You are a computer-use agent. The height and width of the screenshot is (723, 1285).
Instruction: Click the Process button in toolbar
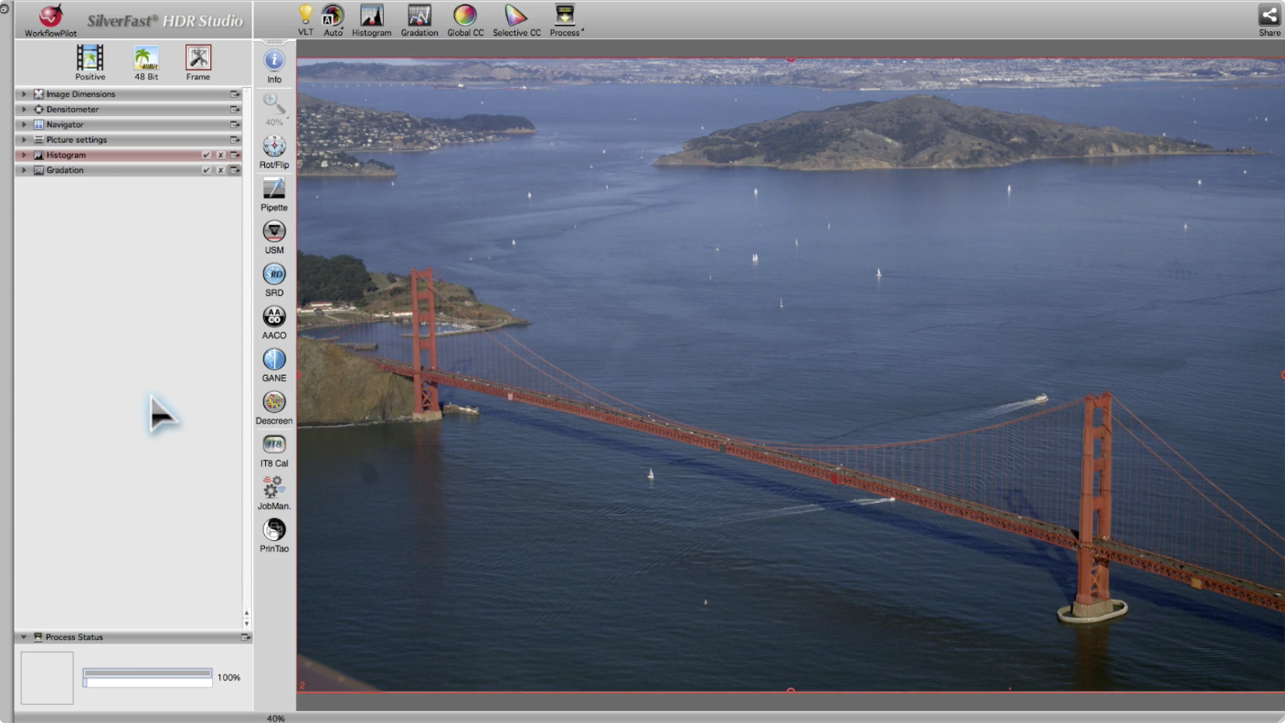coord(566,16)
